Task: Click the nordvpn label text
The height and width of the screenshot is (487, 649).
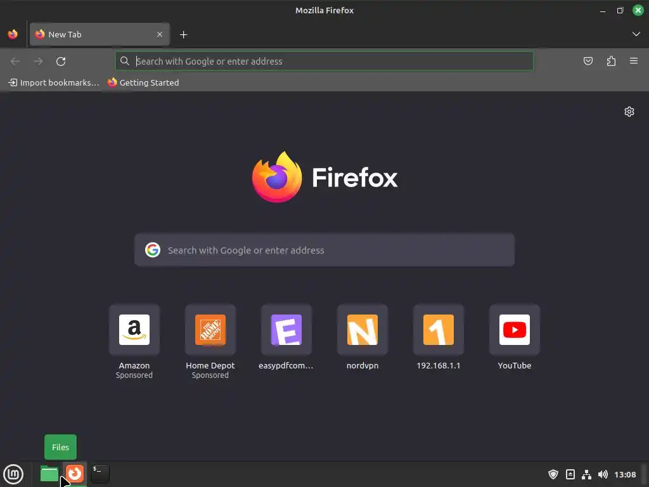Action: pos(362,366)
